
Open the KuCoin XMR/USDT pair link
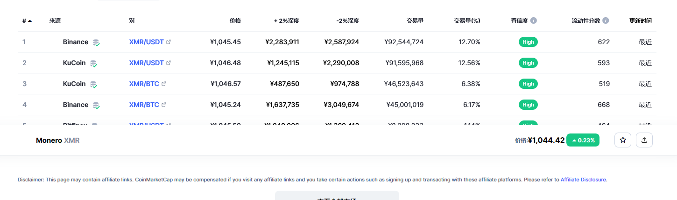tap(146, 63)
